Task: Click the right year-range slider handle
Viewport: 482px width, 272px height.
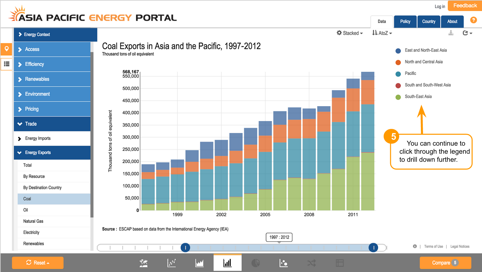Action: [373, 247]
